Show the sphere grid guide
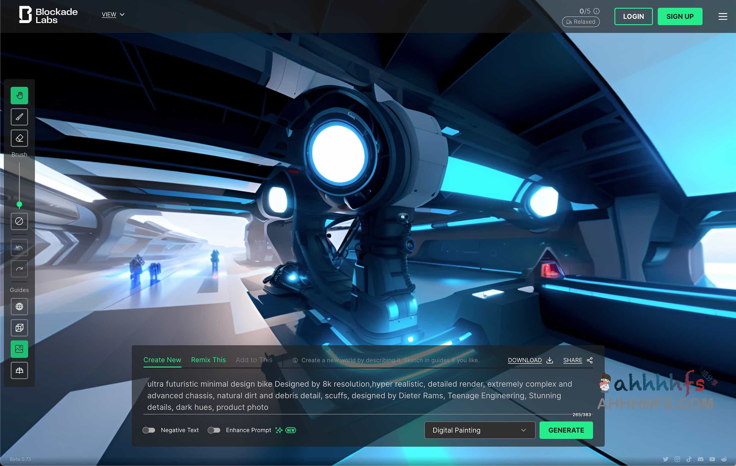 [x=19, y=307]
